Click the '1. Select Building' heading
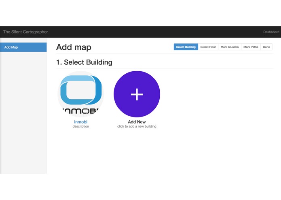281x200 pixels. coord(84,62)
